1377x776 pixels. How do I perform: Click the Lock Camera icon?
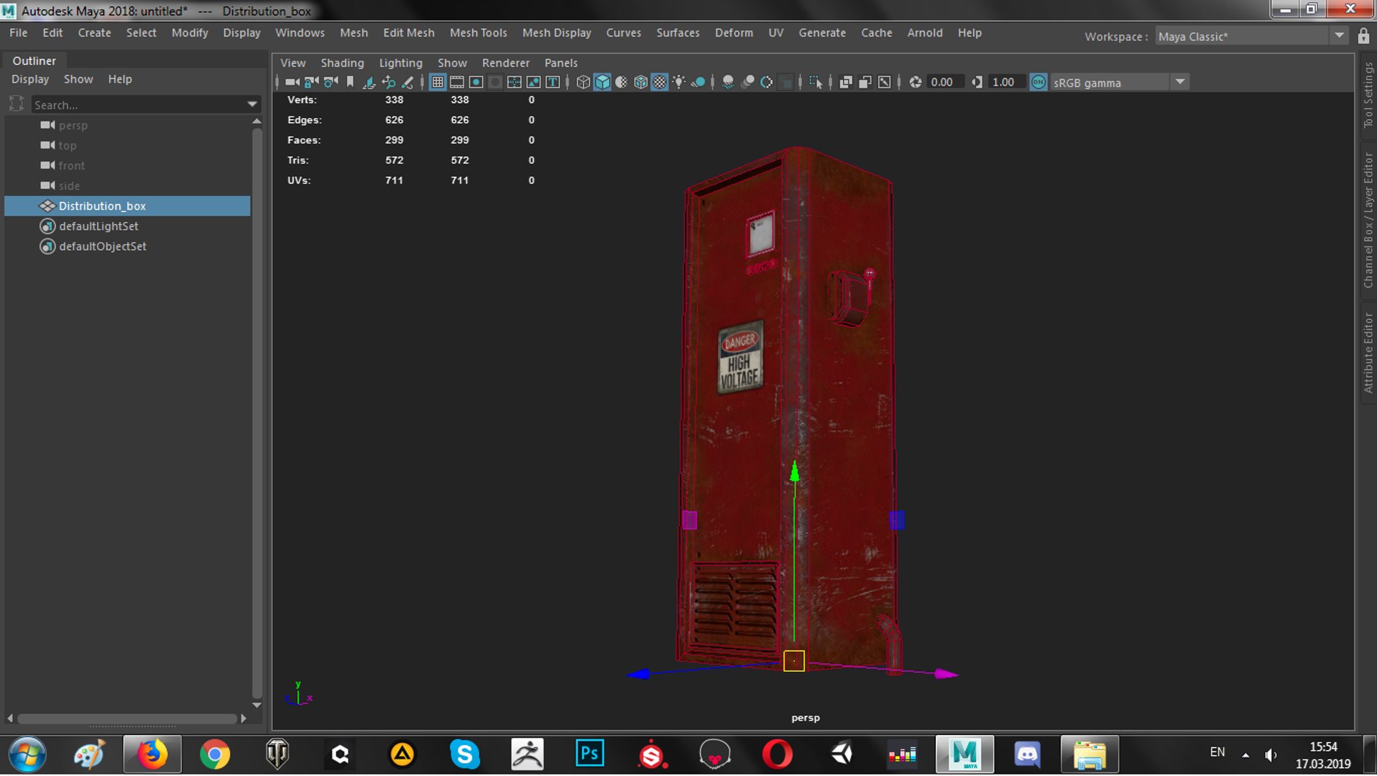311,82
